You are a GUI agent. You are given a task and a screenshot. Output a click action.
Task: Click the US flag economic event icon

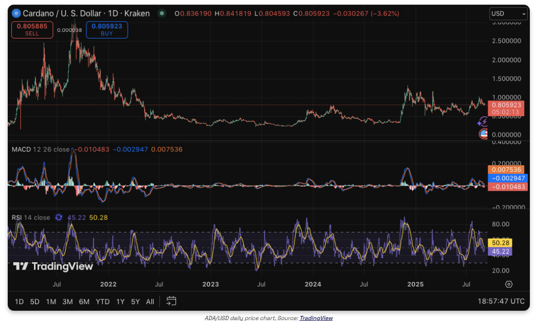click(x=483, y=134)
